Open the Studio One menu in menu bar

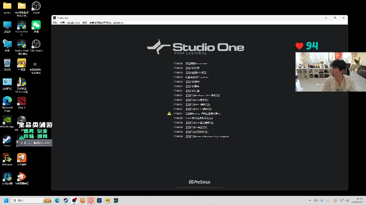[x=73, y=22]
